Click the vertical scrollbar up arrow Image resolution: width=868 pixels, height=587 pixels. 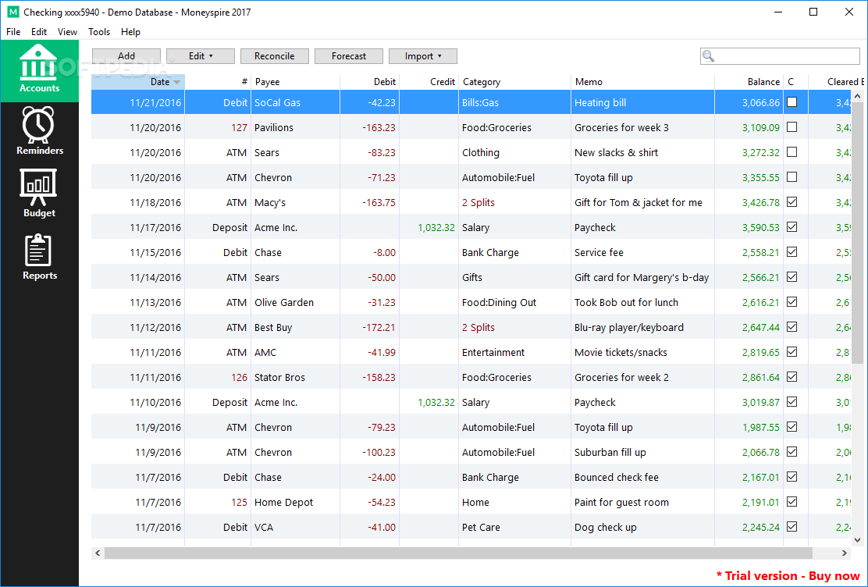coord(857,96)
